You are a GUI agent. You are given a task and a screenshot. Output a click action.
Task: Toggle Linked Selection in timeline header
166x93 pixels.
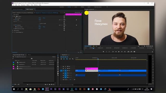(67, 59)
